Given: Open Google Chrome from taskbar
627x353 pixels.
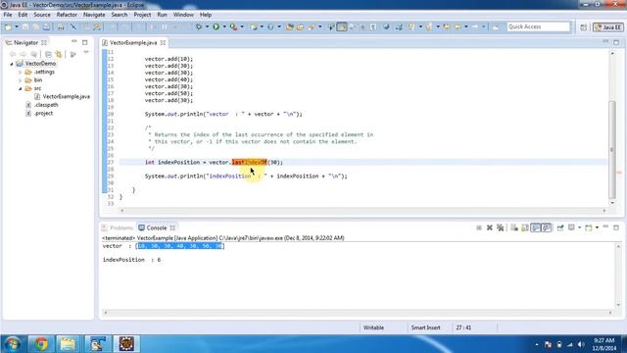Looking at the screenshot, I should tap(40, 344).
